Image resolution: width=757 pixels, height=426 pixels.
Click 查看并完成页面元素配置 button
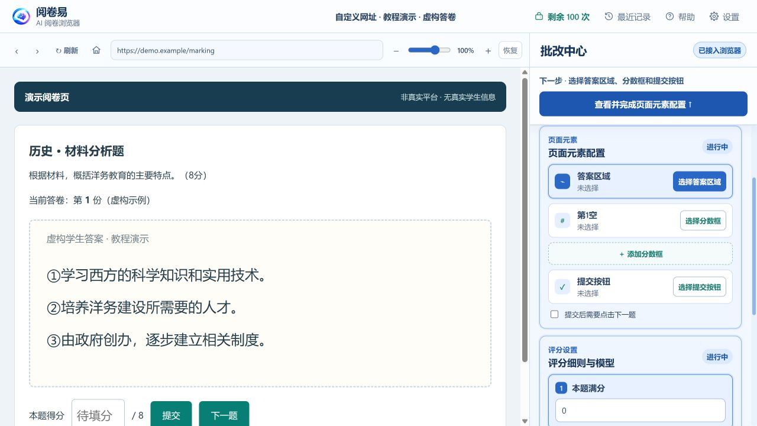[643, 104]
